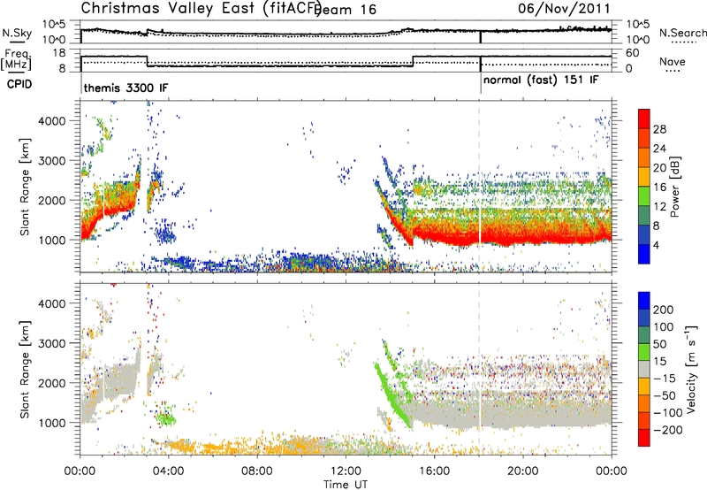Click the 'Beam 16' label
The width and height of the screenshot is (707, 490).
point(346,10)
